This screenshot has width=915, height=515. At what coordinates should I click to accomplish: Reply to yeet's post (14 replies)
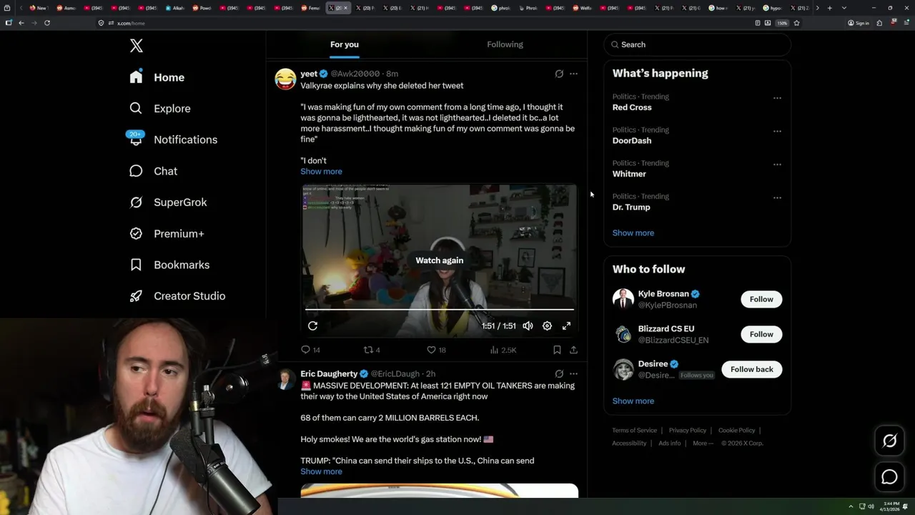point(310,350)
